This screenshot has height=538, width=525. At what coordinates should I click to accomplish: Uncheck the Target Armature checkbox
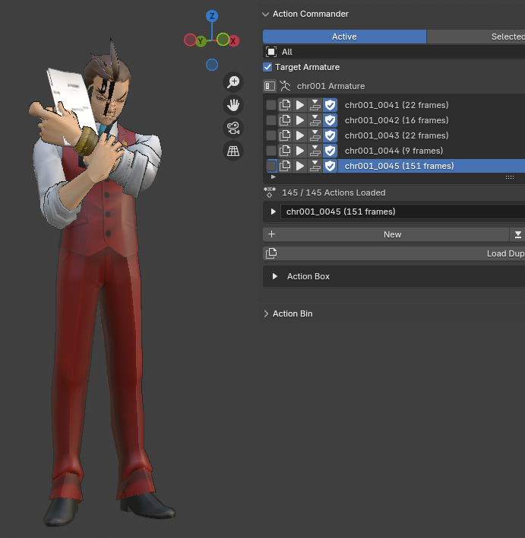click(x=267, y=67)
